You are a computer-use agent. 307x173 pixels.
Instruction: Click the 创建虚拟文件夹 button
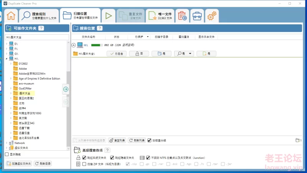(x=19, y=163)
